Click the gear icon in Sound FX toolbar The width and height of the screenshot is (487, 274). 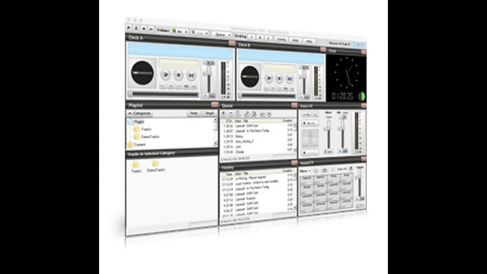316,171
